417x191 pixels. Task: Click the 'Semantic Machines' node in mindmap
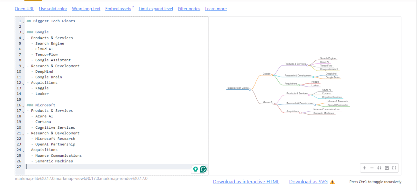coord(324,113)
